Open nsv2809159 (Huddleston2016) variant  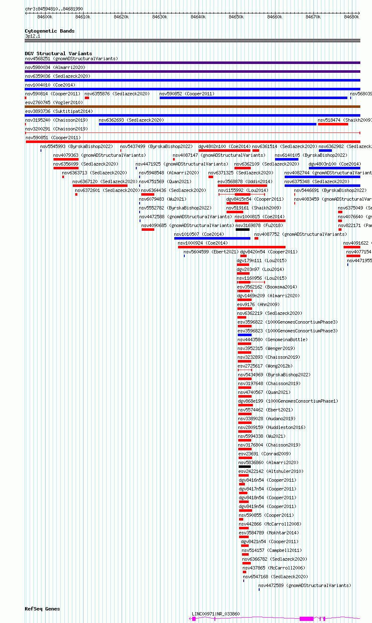[272, 427]
